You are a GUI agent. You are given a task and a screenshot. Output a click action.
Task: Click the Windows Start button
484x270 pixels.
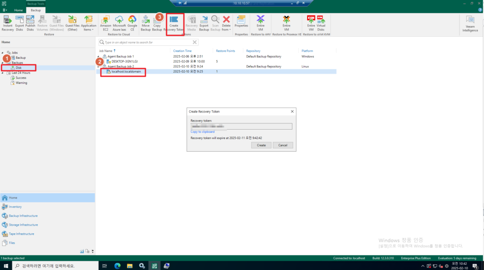(x=6, y=266)
